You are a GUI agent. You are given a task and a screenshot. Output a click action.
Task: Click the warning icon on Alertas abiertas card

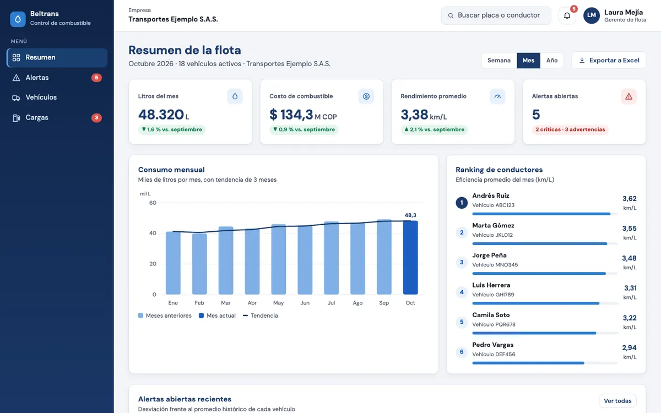click(x=629, y=96)
